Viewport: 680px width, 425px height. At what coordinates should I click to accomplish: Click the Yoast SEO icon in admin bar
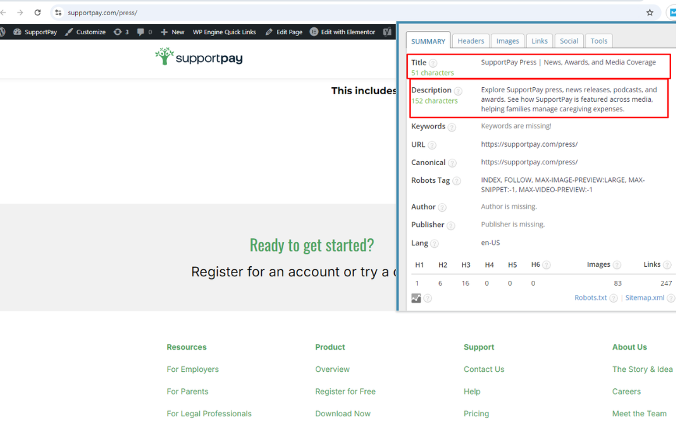point(388,32)
